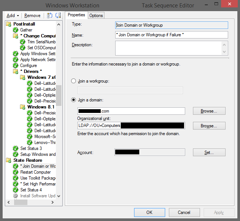This screenshot has height=221, width=240.
Task: Minimize the Task Sequence Editor window
Action: click(206, 4)
